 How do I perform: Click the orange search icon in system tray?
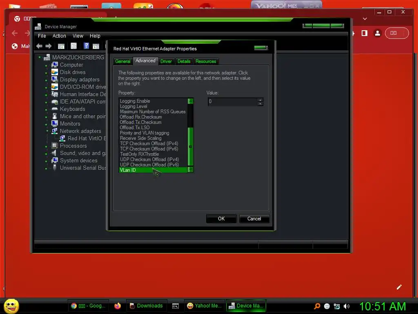click(x=317, y=306)
